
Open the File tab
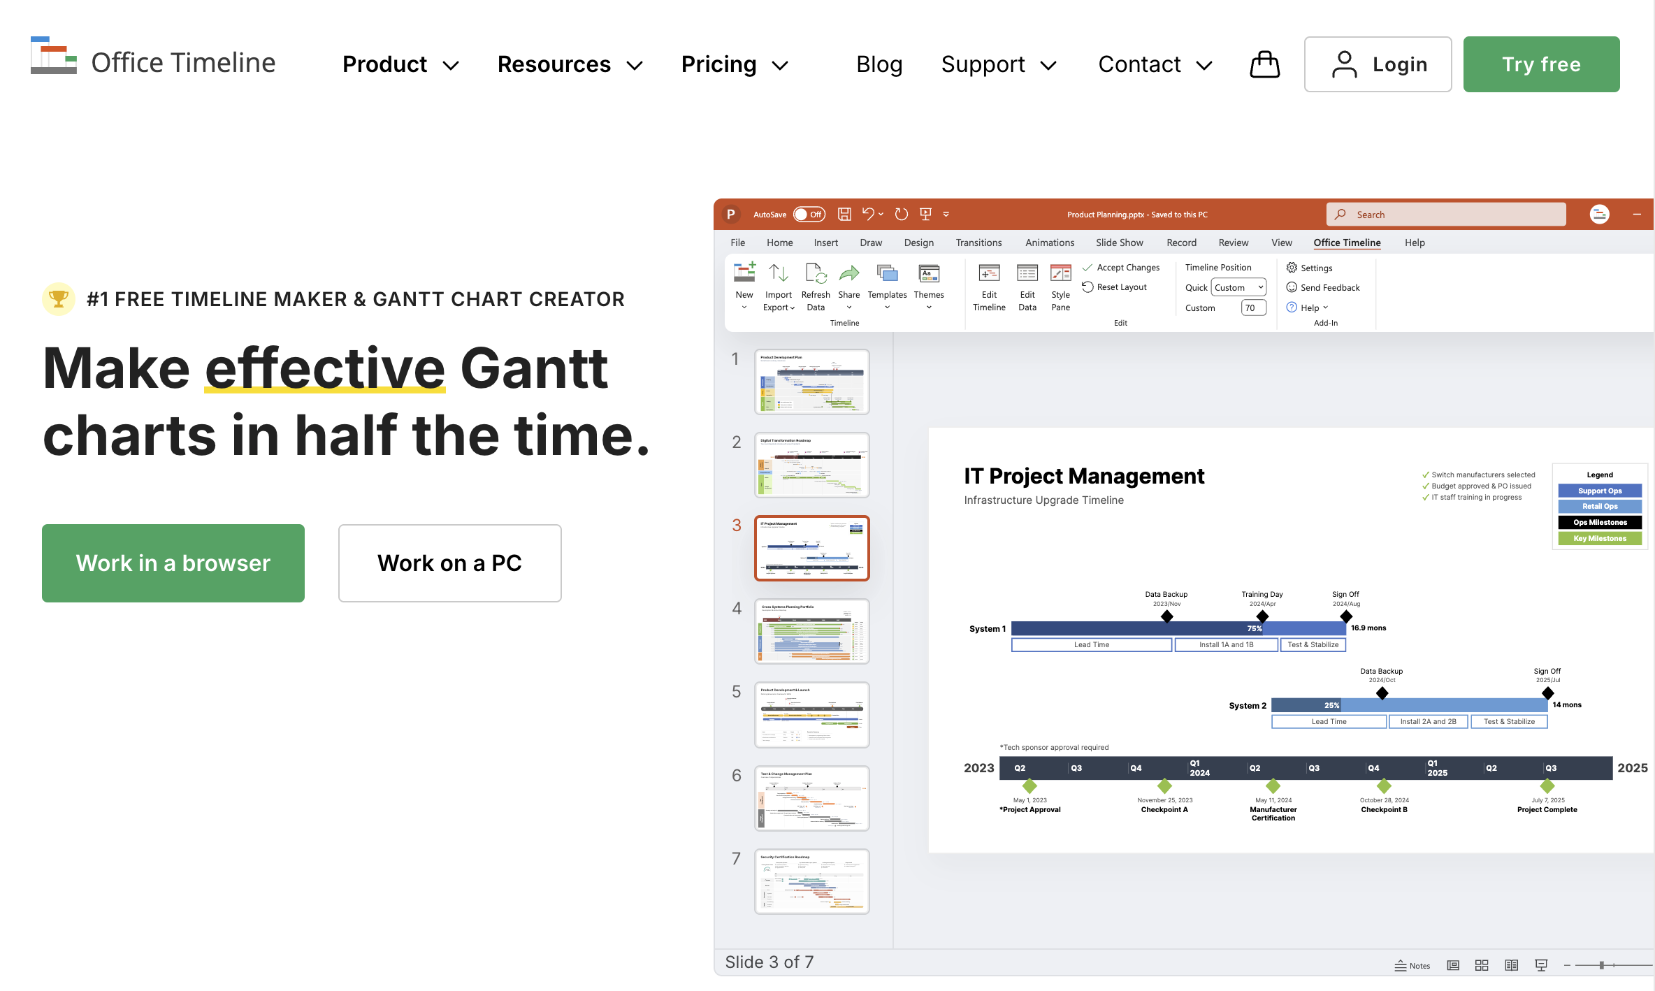click(x=738, y=243)
